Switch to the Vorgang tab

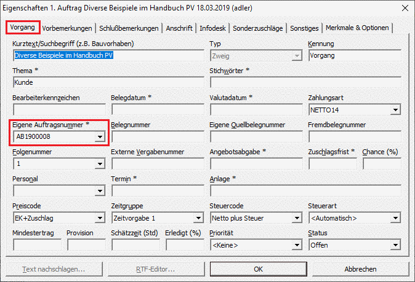(23, 28)
